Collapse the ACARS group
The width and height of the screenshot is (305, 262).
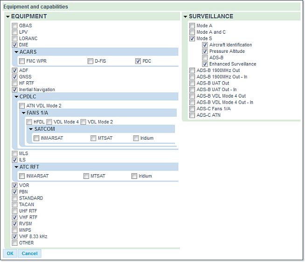pyautogui.click(x=16, y=52)
